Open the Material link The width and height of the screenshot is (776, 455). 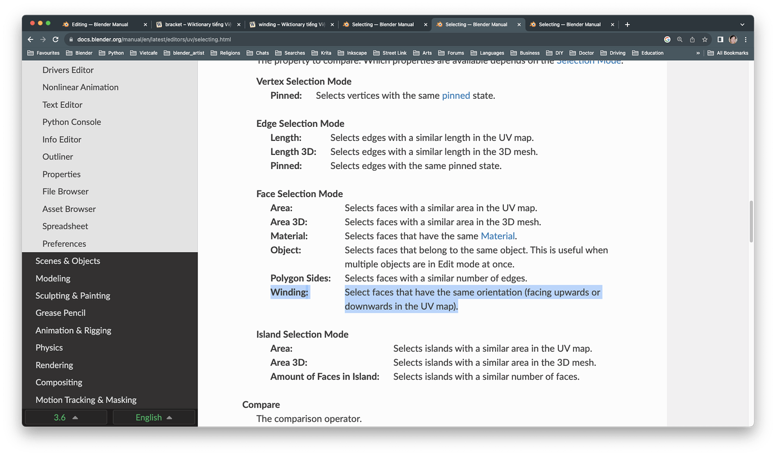[x=498, y=236]
